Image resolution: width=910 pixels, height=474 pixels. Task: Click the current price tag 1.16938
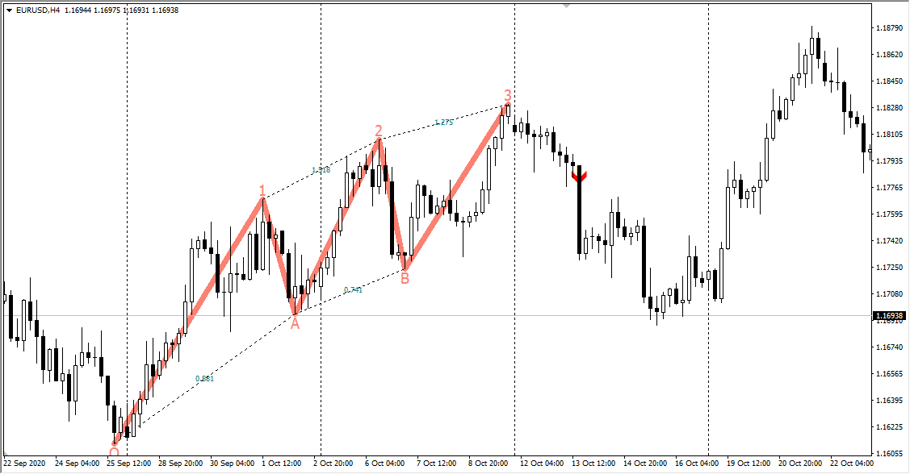click(891, 316)
